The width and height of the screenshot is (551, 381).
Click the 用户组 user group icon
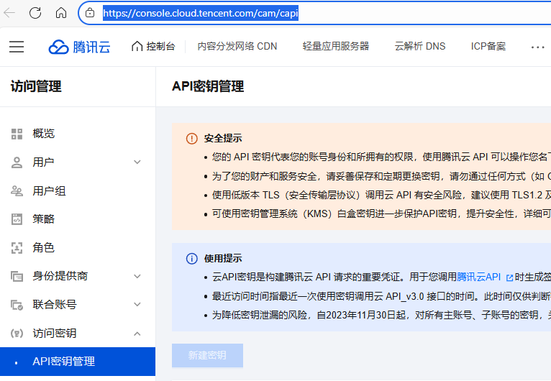[17, 191]
